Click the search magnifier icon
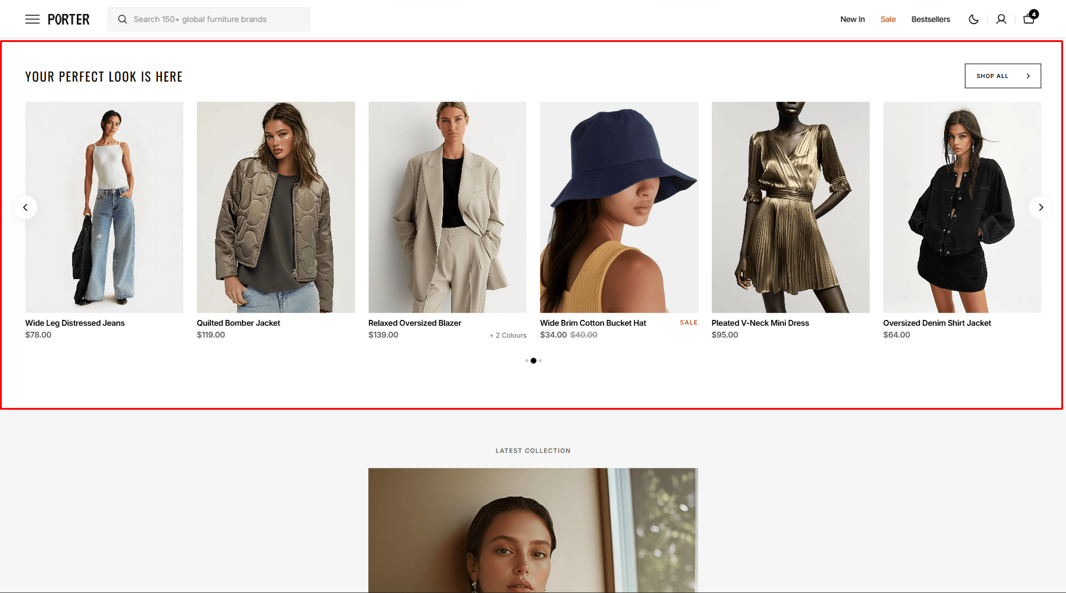 122,20
